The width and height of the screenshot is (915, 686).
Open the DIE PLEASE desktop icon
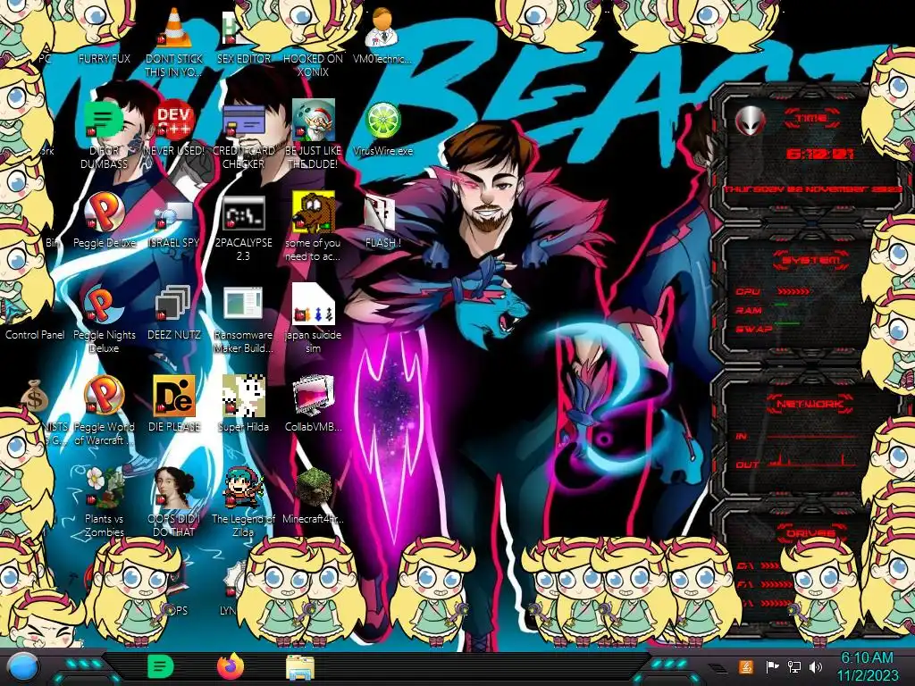(x=174, y=404)
